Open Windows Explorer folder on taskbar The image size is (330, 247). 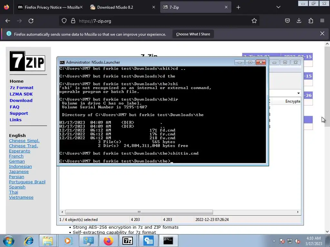click(x=48, y=241)
